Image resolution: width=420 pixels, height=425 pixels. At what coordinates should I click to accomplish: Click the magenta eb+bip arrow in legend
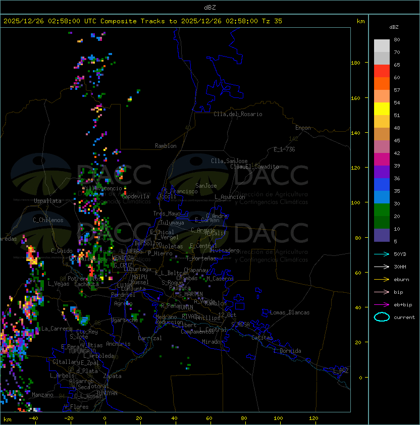click(382, 305)
